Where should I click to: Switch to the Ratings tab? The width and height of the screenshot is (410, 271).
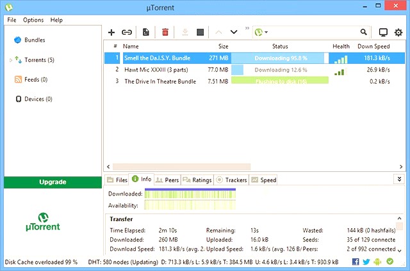click(197, 180)
